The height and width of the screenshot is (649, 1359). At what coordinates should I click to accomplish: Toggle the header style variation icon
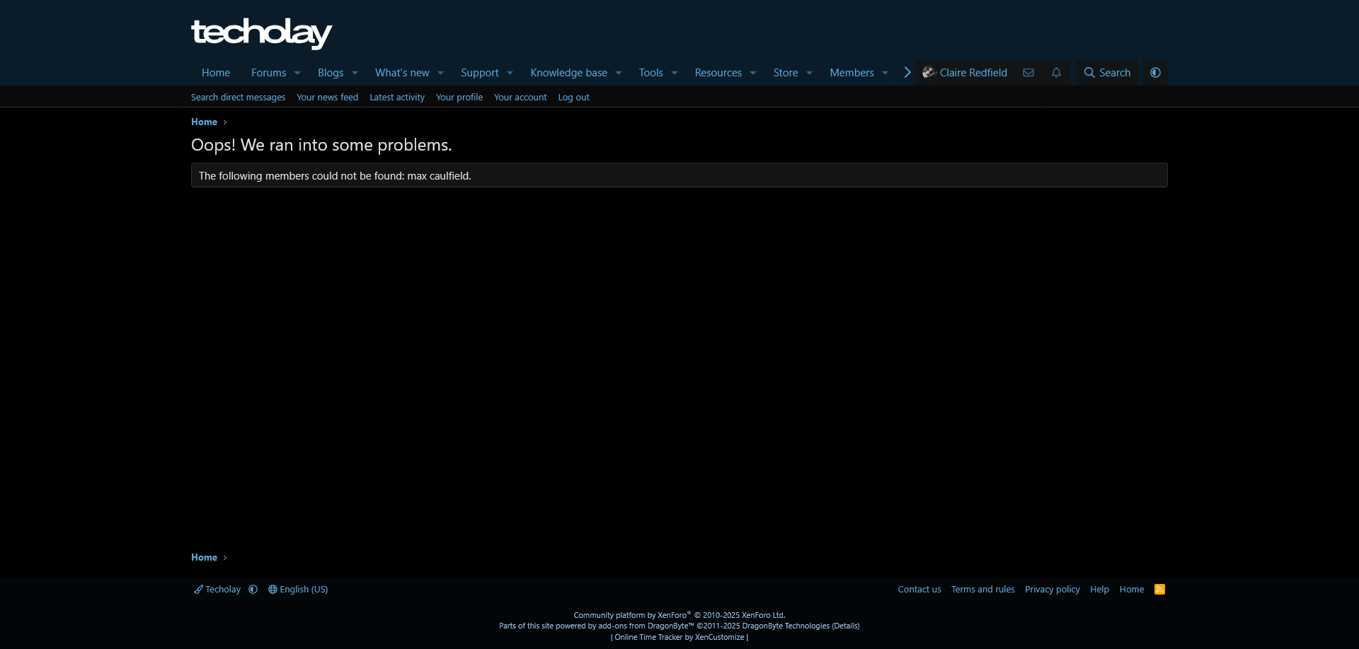1155,73
